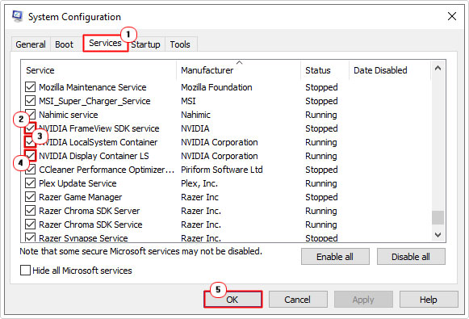
Task: Click the Cancel button
Action: tap(298, 300)
